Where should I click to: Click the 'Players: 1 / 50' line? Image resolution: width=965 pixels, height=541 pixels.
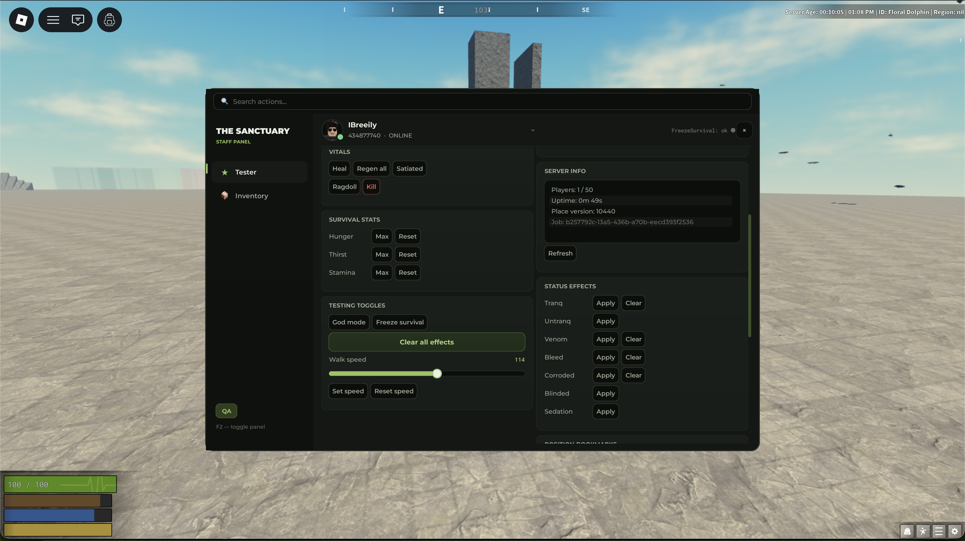(x=572, y=190)
